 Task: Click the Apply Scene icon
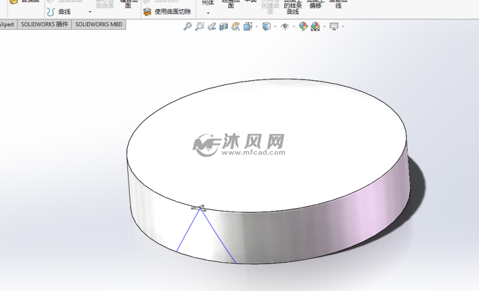pyautogui.click(x=315, y=27)
